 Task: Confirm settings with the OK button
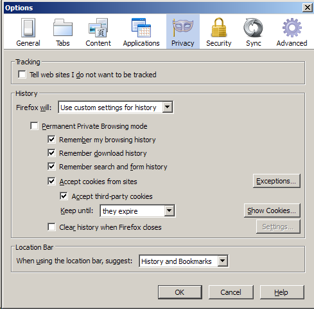pyautogui.click(x=180, y=292)
